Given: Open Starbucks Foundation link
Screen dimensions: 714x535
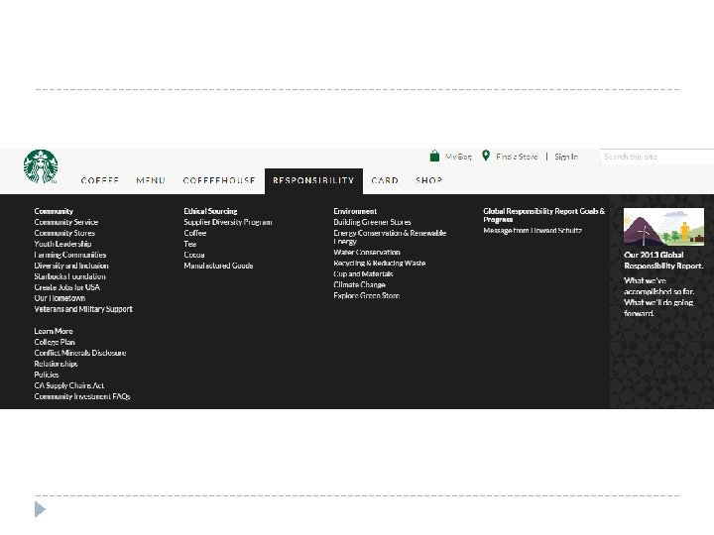Looking at the screenshot, I should 69,276.
